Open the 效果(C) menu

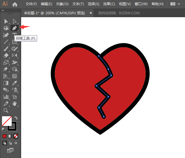(109, 4)
